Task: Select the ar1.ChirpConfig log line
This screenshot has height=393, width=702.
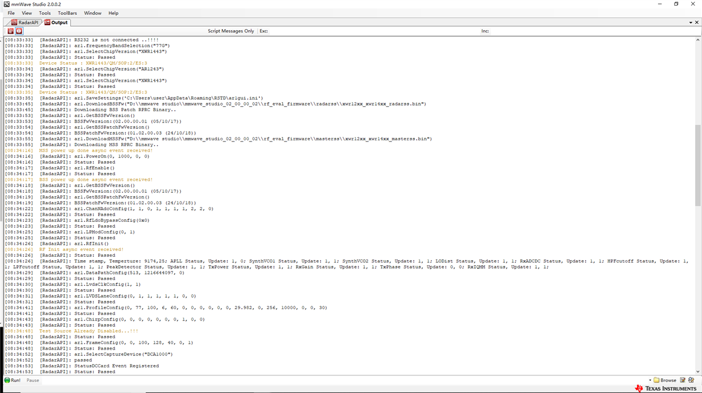Action: 105,319
